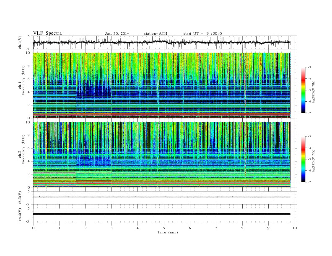Select the date "Jan. 30, 2014"
This screenshot has height=256, width=332.
coord(117,33)
